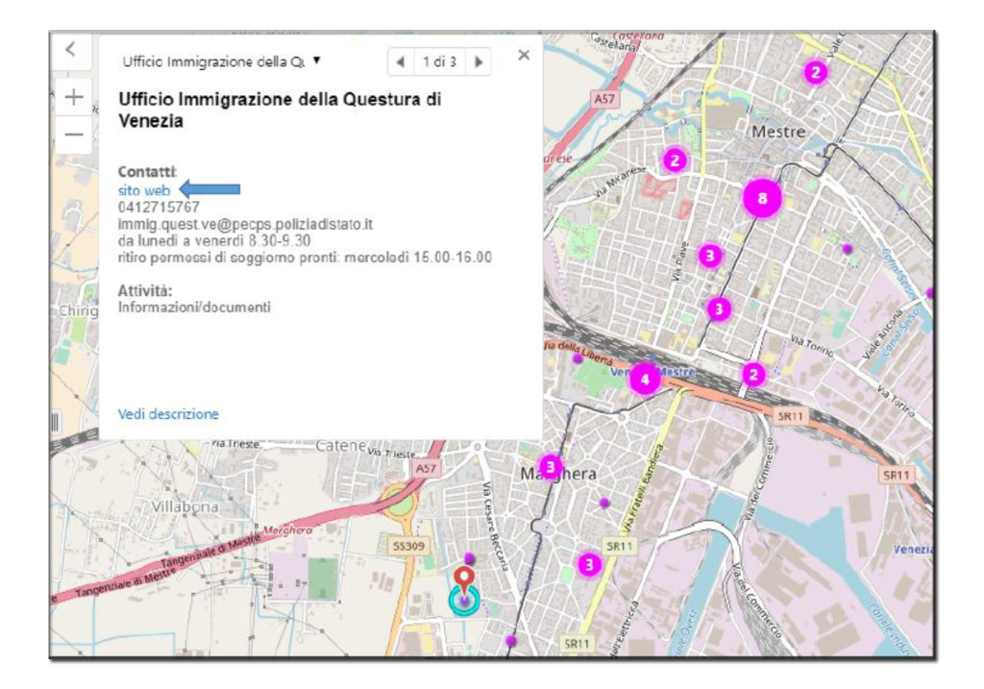Screen dimensions: 984x689
Task: Click the 'Informazioni/documenti' activity text
Action: pyautogui.click(x=194, y=308)
